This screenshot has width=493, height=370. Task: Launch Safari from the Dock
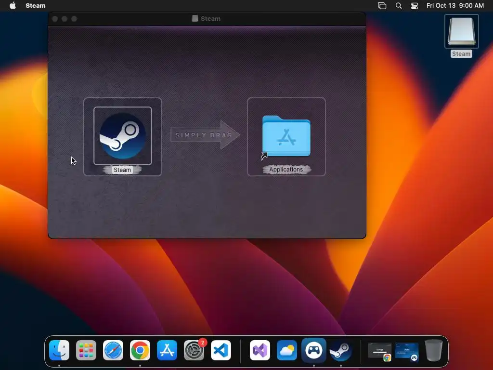click(113, 350)
